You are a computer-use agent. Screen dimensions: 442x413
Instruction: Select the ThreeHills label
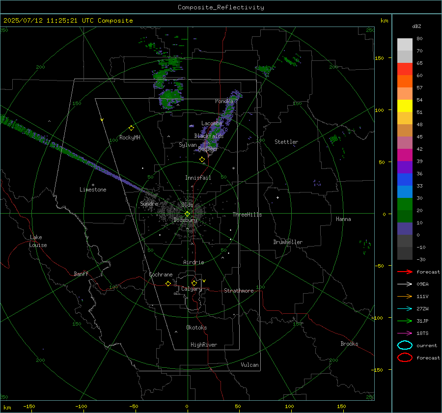[x=247, y=215]
